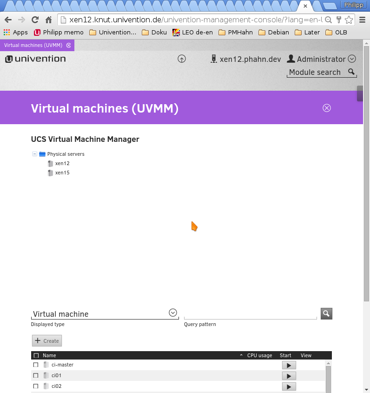Start the ci-master virtual machine

point(289,365)
